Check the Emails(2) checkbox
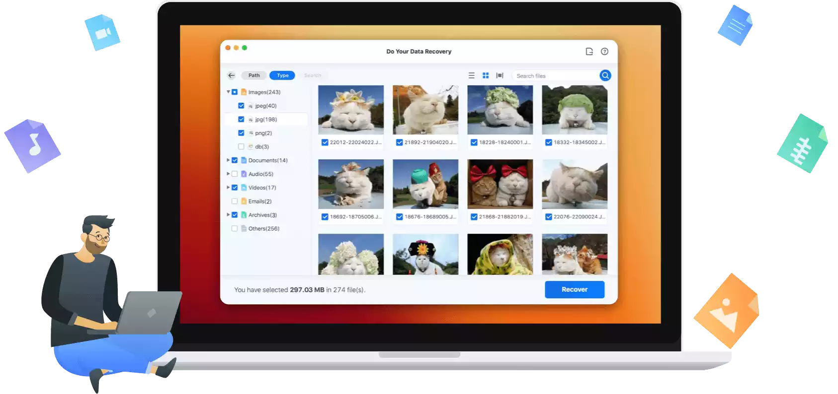The height and width of the screenshot is (394, 838). [235, 201]
